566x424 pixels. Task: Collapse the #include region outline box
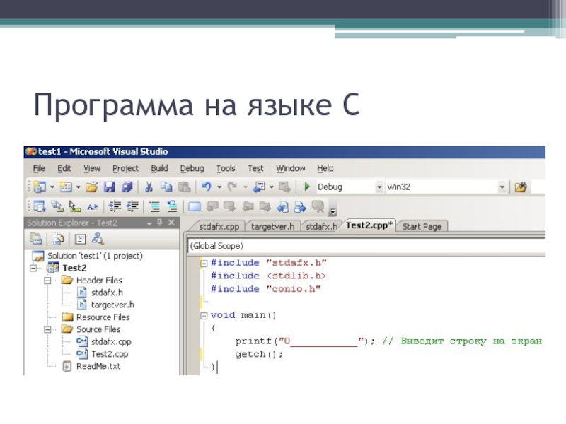tap(205, 263)
